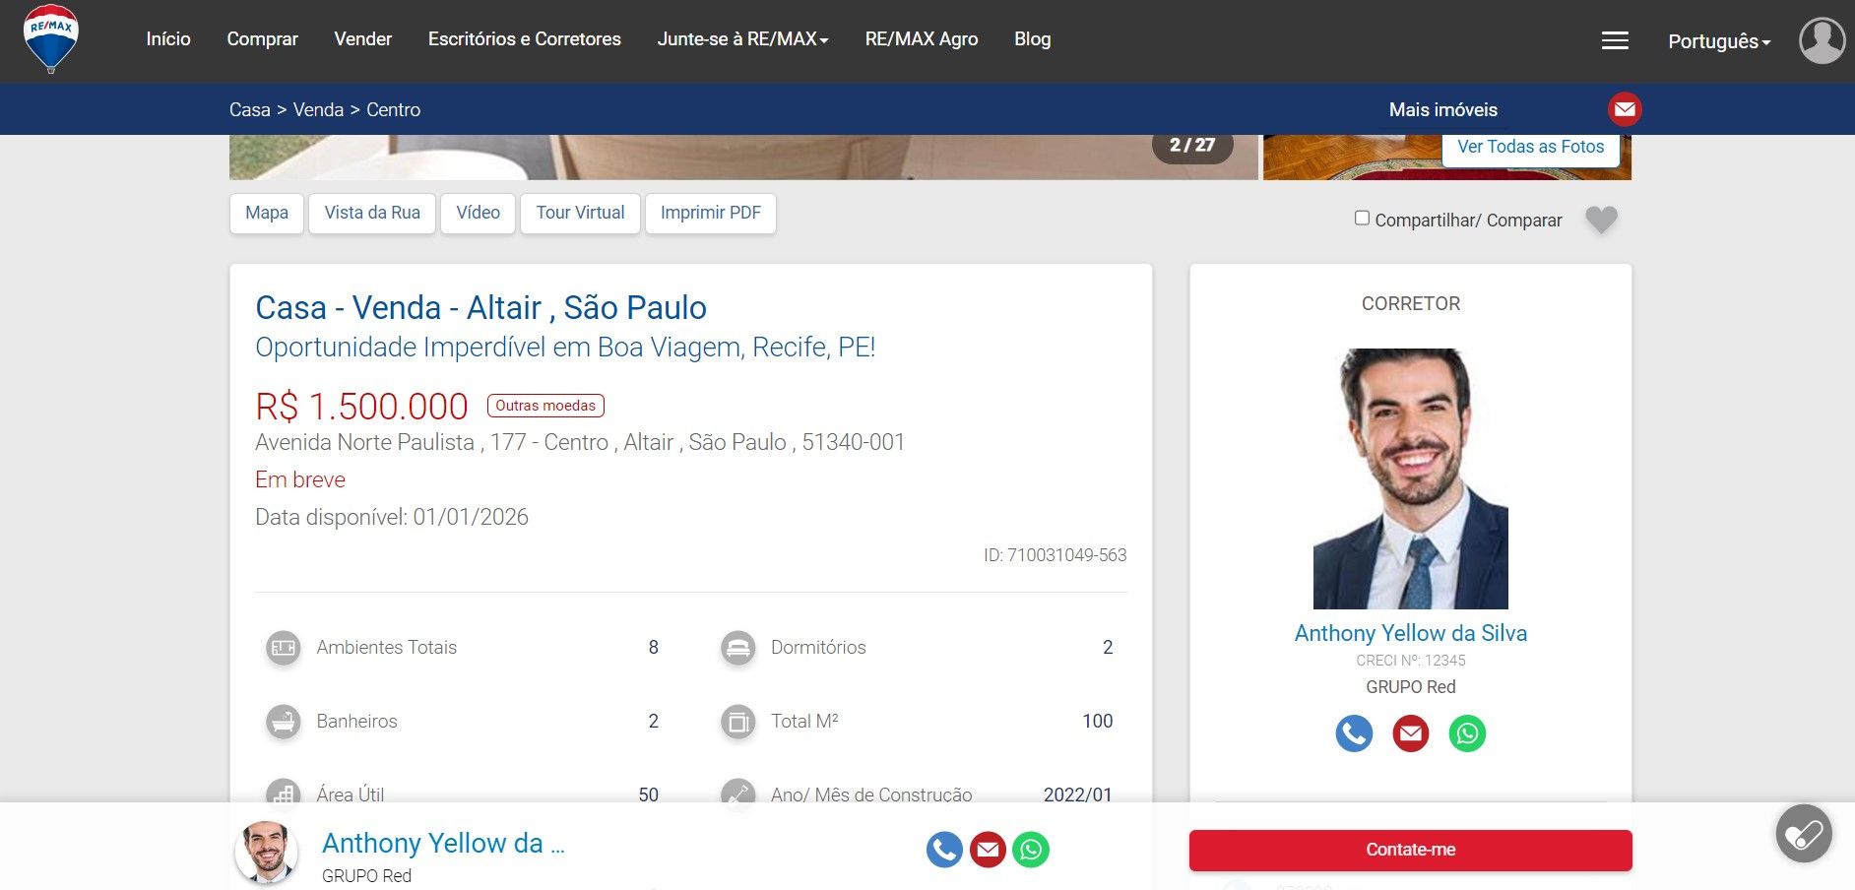Click the title Casa - Venda - Altair, São Paulo

pos(480,308)
